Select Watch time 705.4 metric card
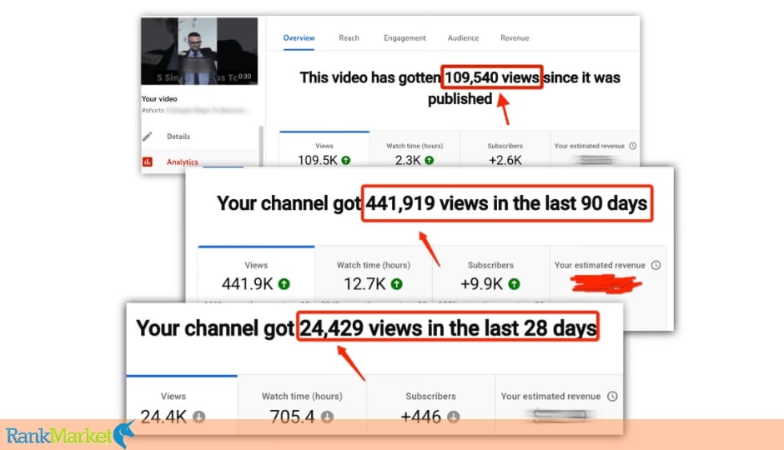Screen dimensions: 784x450 [x=302, y=404]
